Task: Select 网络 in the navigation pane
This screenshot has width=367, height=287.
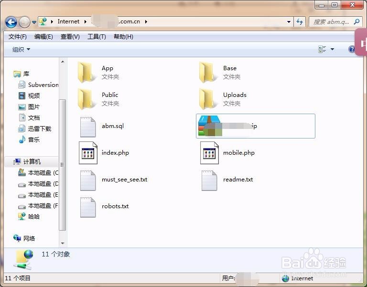Action: [x=24, y=238]
